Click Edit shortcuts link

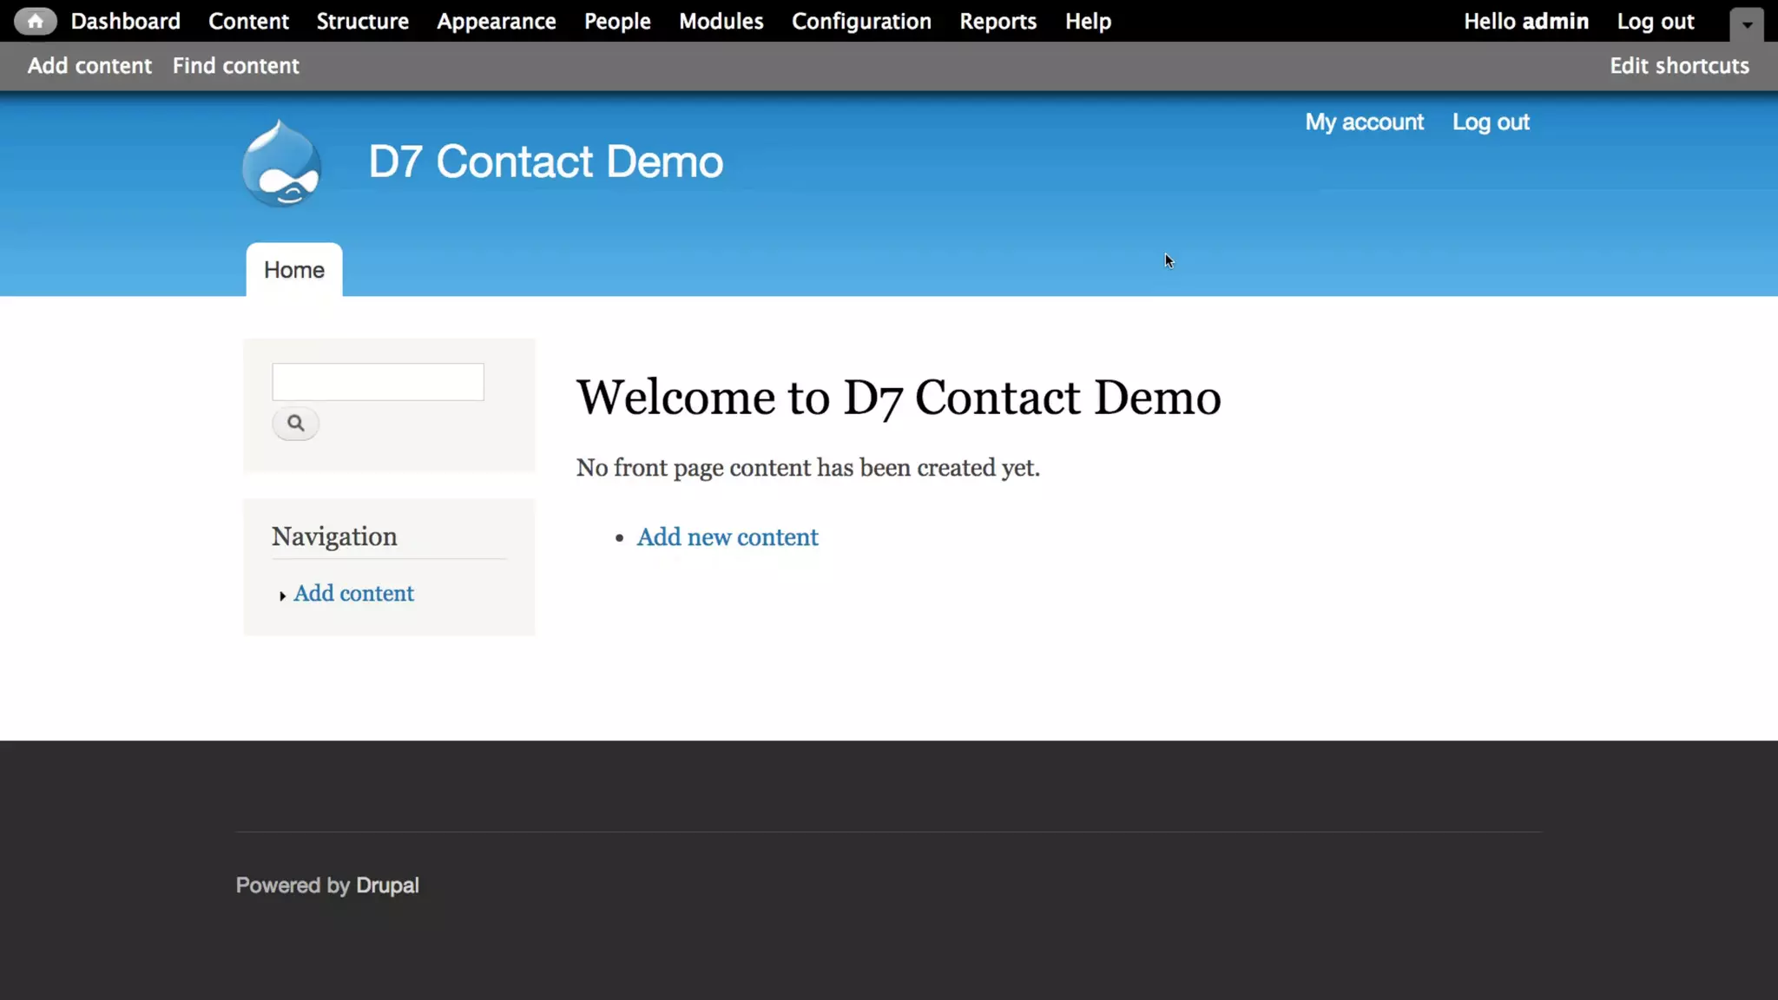(1680, 66)
